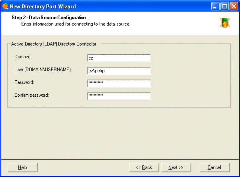Go back with the << Back button
The image size is (240, 177).
point(144,167)
